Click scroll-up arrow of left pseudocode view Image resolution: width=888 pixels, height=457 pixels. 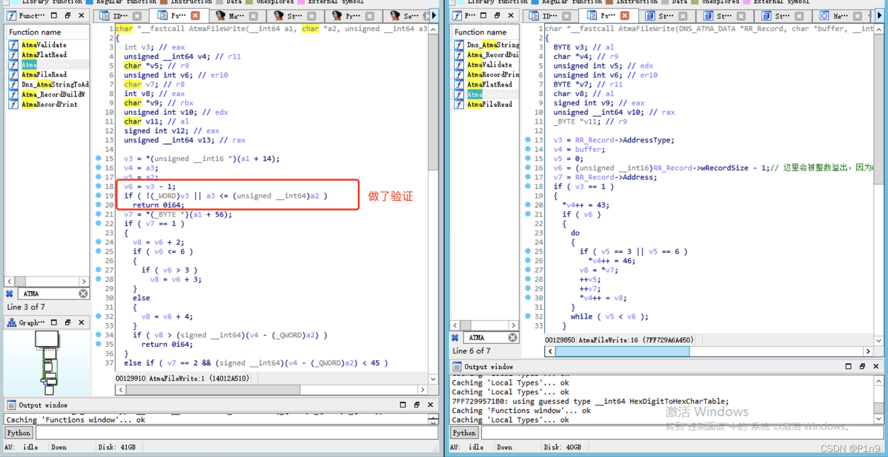click(x=433, y=30)
